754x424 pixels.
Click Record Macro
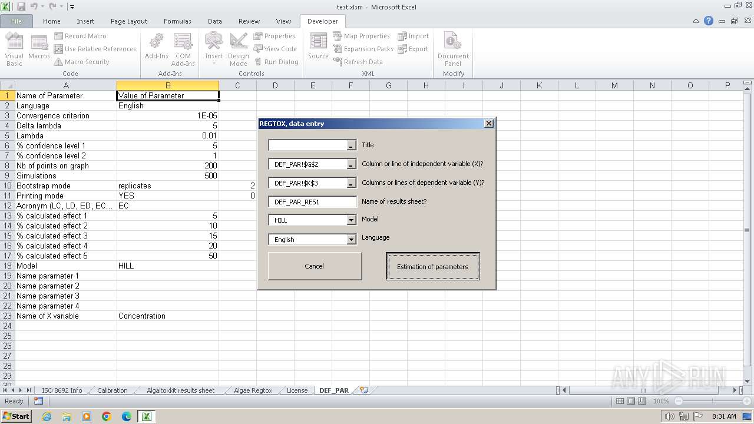pyautogui.click(x=80, y=36)
